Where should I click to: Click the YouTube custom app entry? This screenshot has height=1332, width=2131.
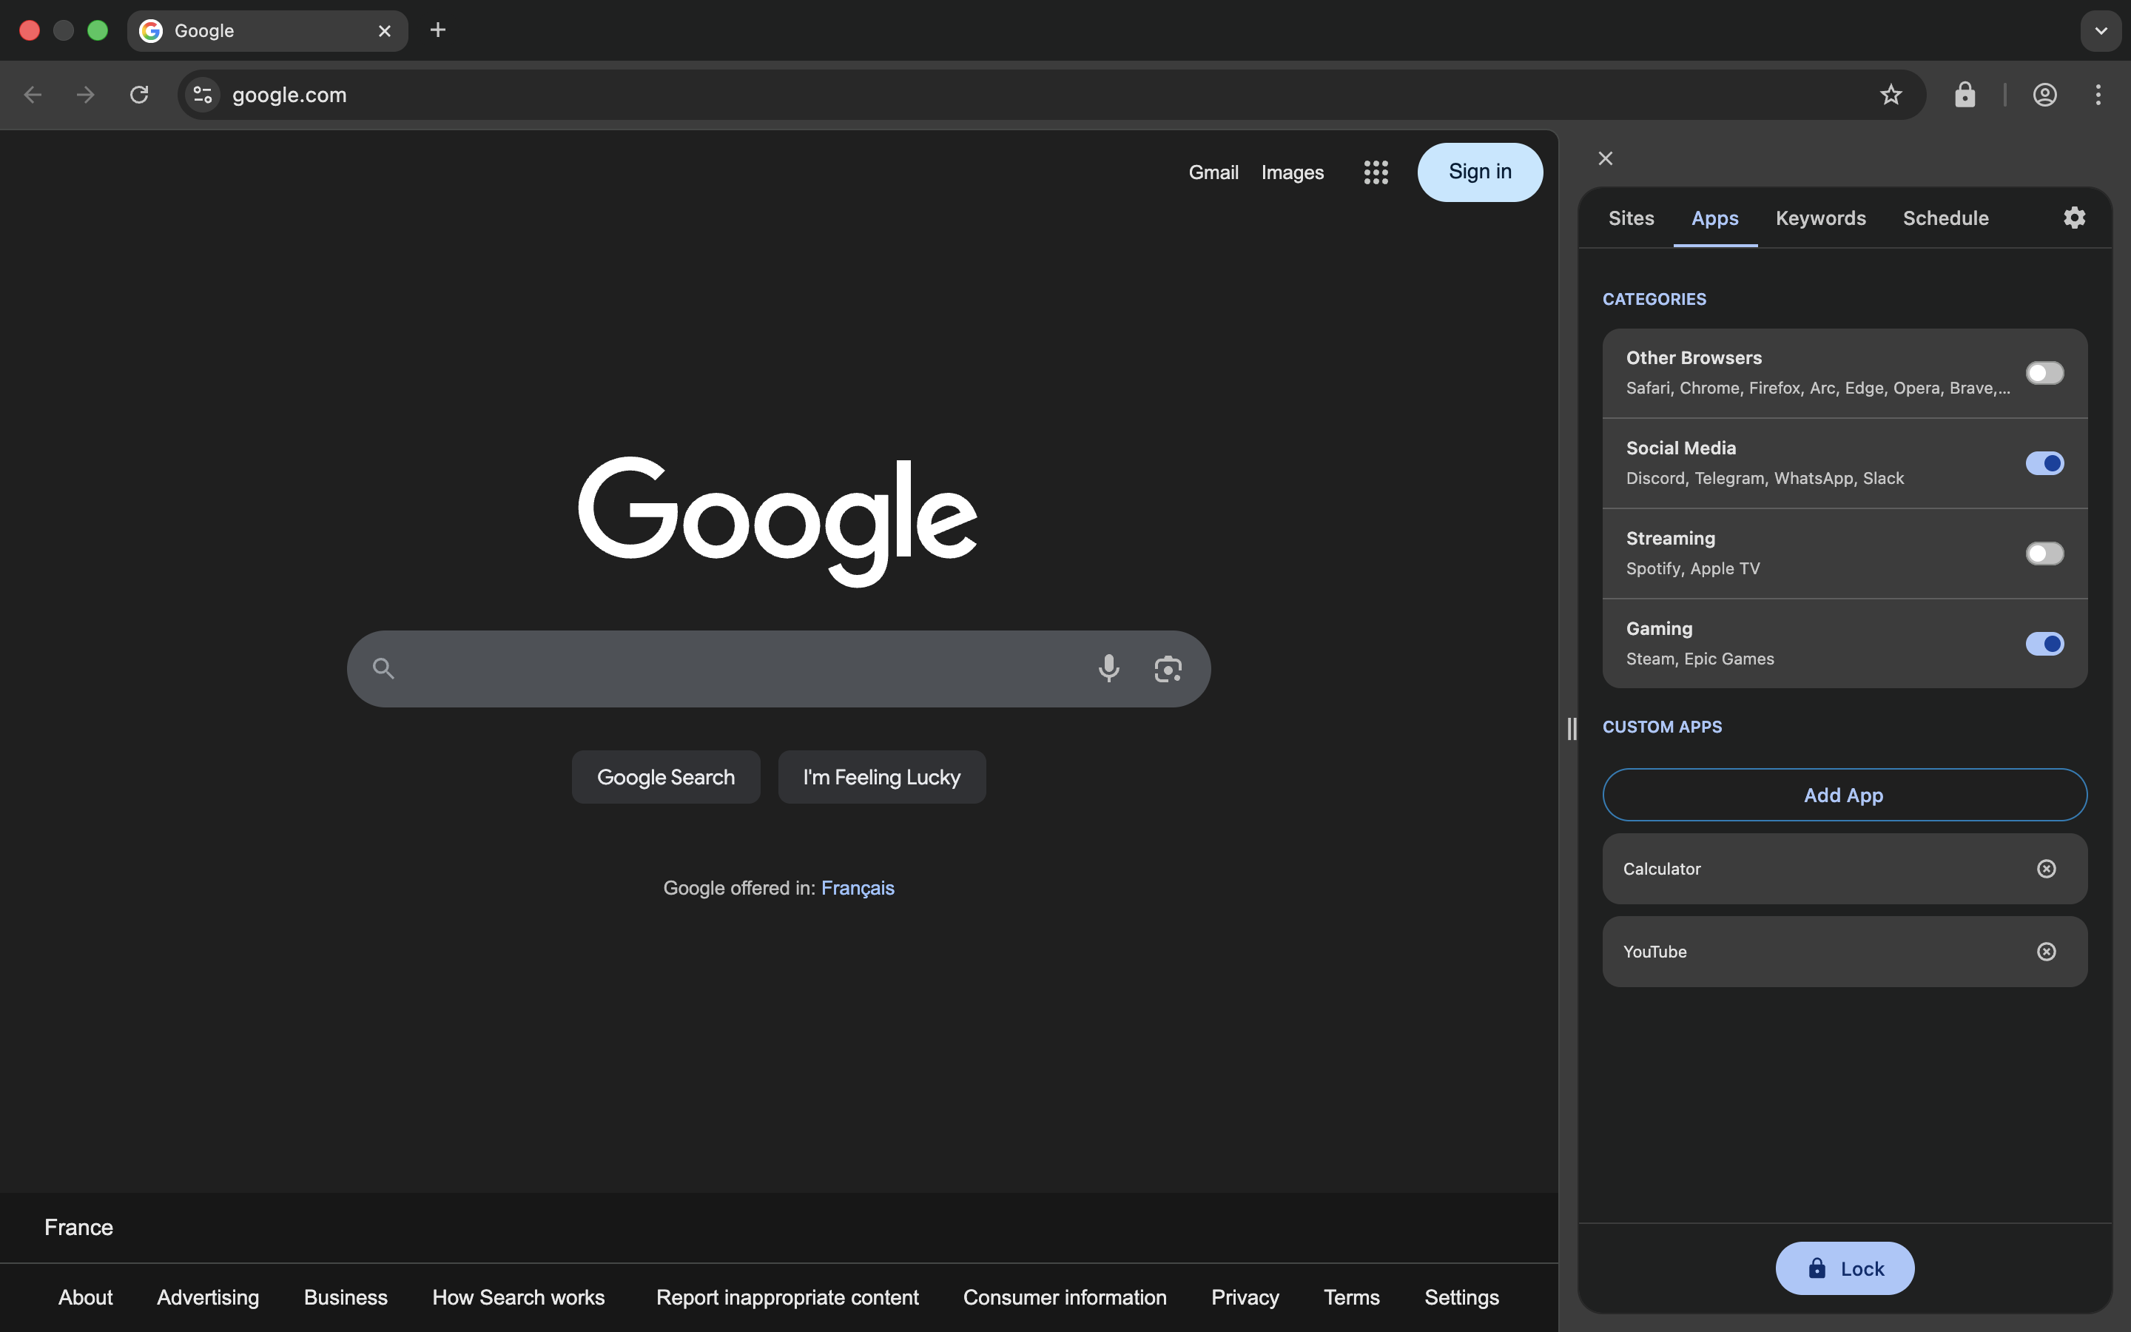[x=1844, y=952]
